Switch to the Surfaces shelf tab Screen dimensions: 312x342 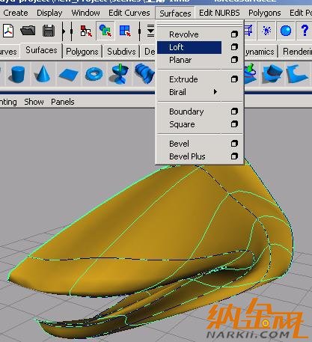point(41,50)
